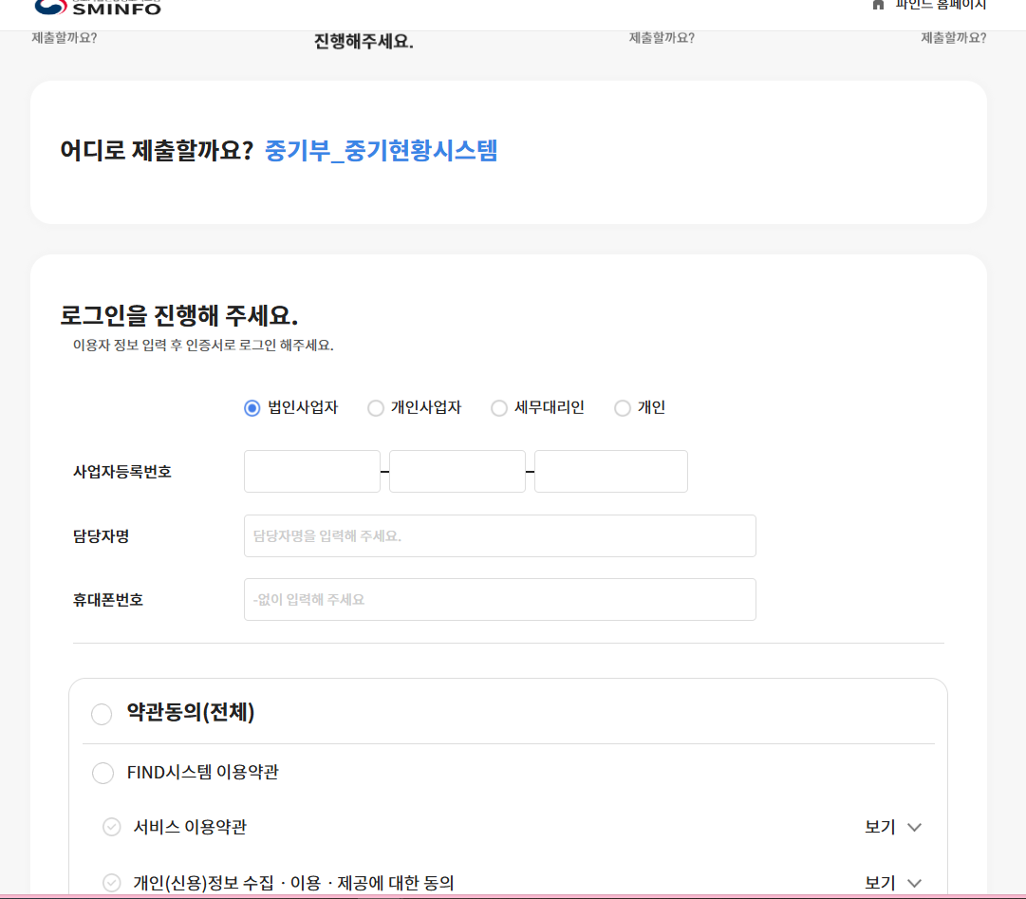
Task: Click 중기부_중기현황시스템 link text
Action: pyautogui.click(x=381, y=151)
